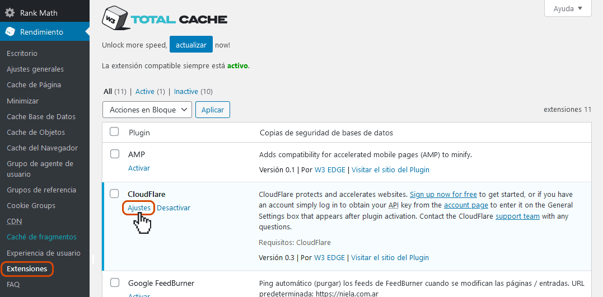
Task: Open Cache de Página in sidebar
Action: [x=34, y=85]
